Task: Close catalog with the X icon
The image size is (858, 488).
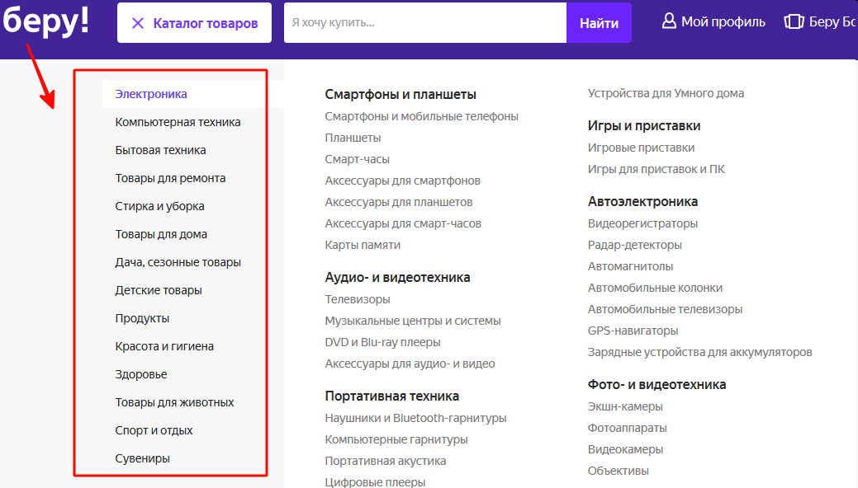Action: click(138, 23)
